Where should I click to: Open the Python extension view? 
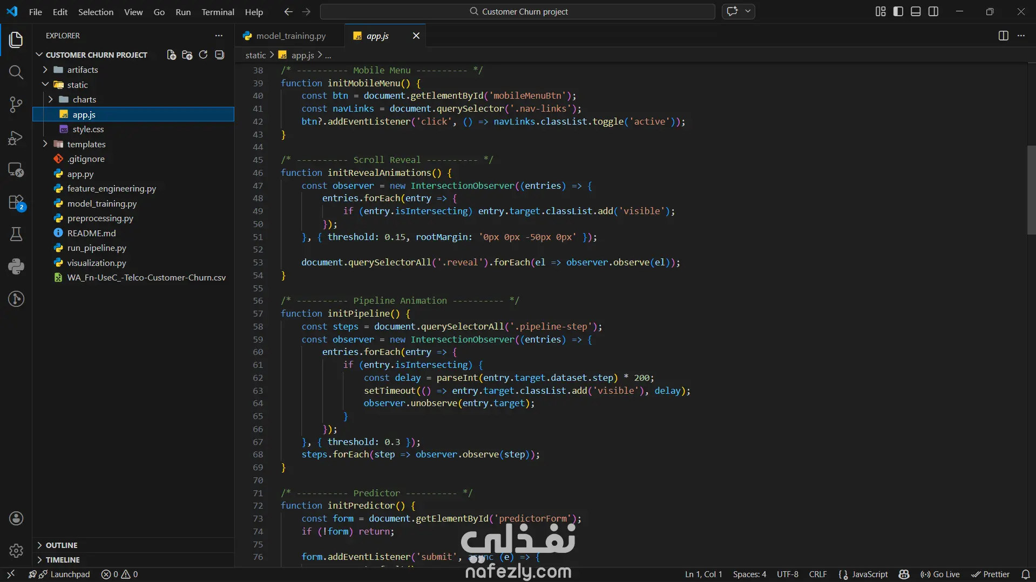(16, 266)
